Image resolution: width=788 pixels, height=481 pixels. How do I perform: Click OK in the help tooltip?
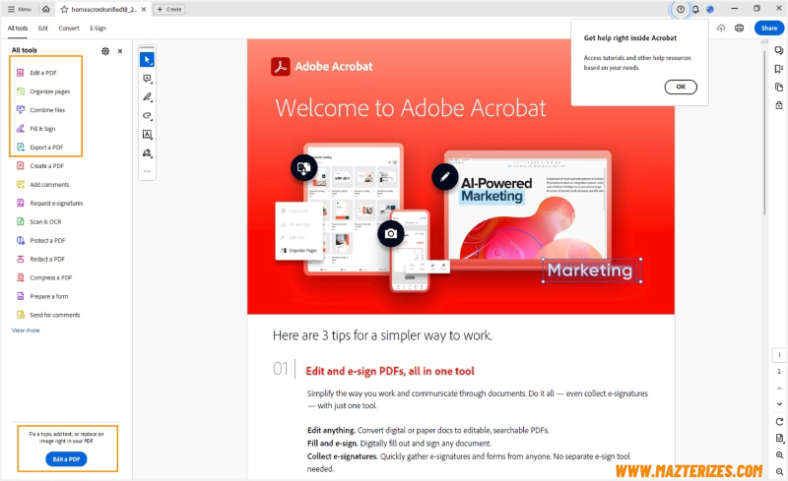(x=681, y=87)
